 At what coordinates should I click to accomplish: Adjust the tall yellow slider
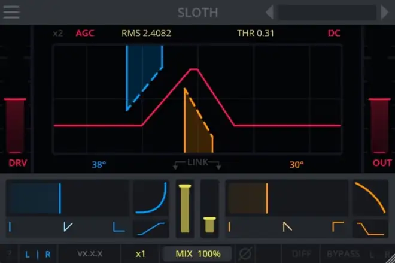(185, 209)
